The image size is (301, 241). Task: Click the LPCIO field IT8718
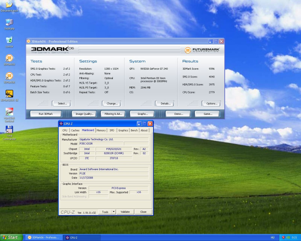(x=114, y=158)
